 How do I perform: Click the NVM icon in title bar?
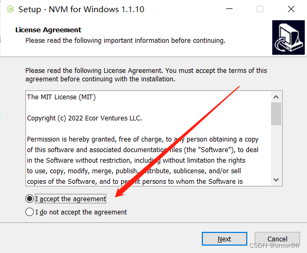point(11,9)
